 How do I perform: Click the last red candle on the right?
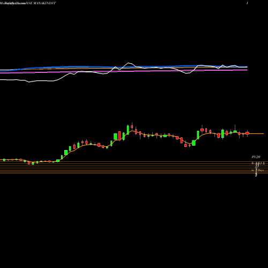point(247,133)
